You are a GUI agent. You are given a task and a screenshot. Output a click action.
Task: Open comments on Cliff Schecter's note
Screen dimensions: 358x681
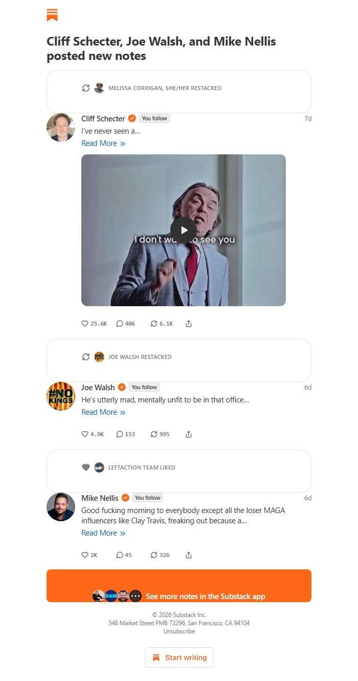(x=120, y=324)
